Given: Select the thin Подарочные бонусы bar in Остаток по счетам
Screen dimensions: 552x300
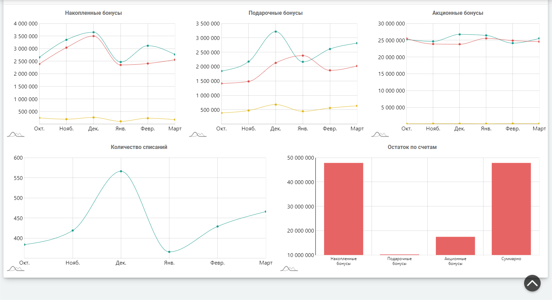Looking at the screenshot, I should point(399,255).
